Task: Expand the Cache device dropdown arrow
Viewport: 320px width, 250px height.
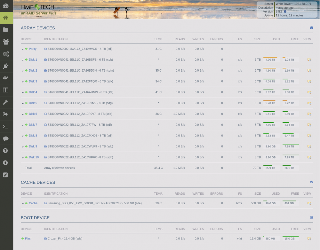Action: [23, 204]
